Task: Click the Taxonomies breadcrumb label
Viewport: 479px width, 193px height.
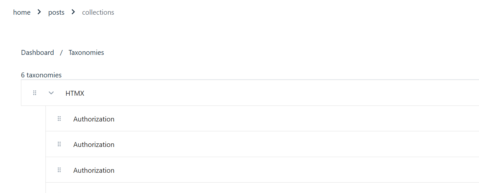Action: pyautogui.click(x=86, y=53)
